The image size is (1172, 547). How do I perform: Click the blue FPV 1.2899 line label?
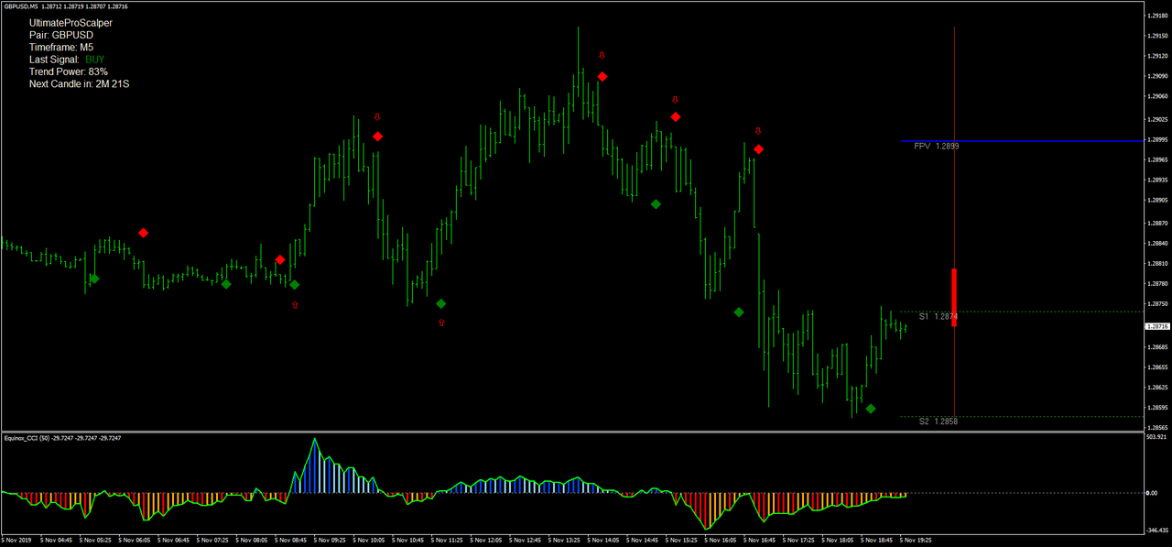[x=936, y=145]
